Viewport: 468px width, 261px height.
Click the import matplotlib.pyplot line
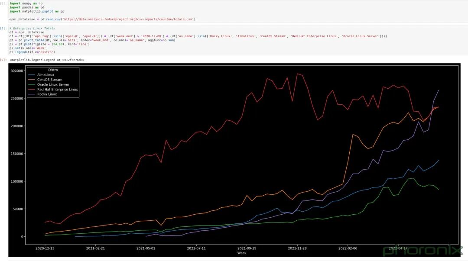tap(37, 11)
